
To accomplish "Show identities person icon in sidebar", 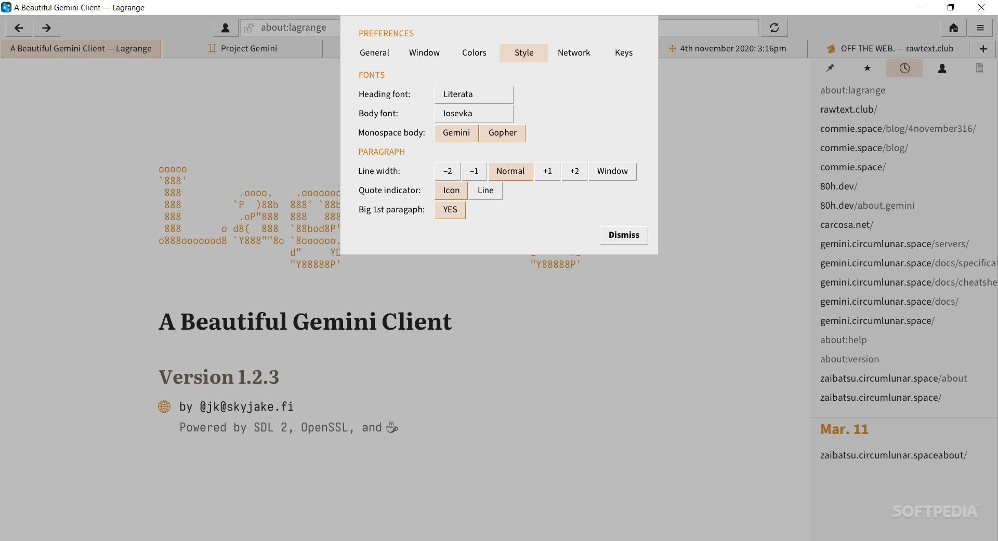I will pos(942,68).
